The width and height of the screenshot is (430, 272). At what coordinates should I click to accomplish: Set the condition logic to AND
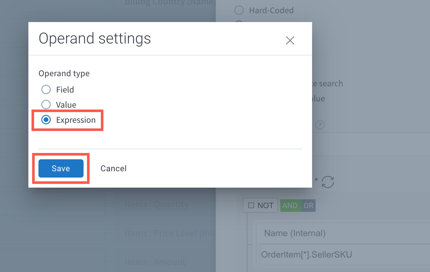290,205
